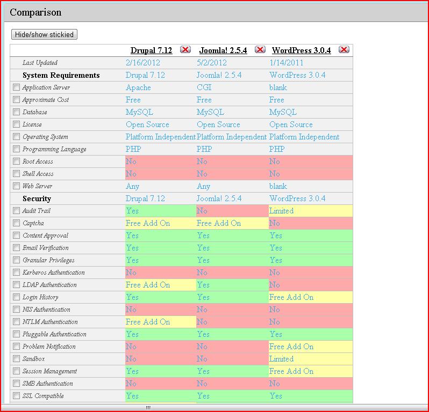The image size is (429, 412).
Task: Tick the Application Server checkbox
Action: (17, 87)
